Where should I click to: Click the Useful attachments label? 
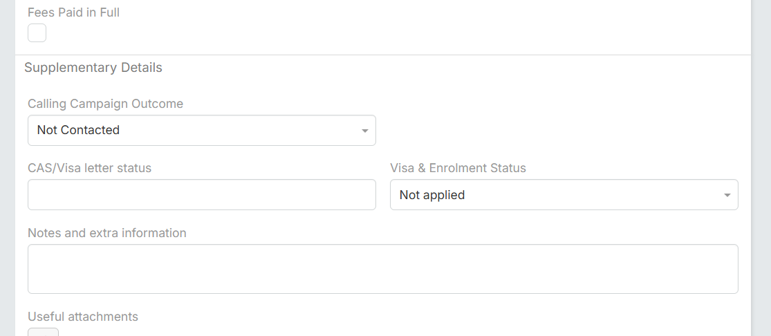pyautogui.click(x=83, y=317)
